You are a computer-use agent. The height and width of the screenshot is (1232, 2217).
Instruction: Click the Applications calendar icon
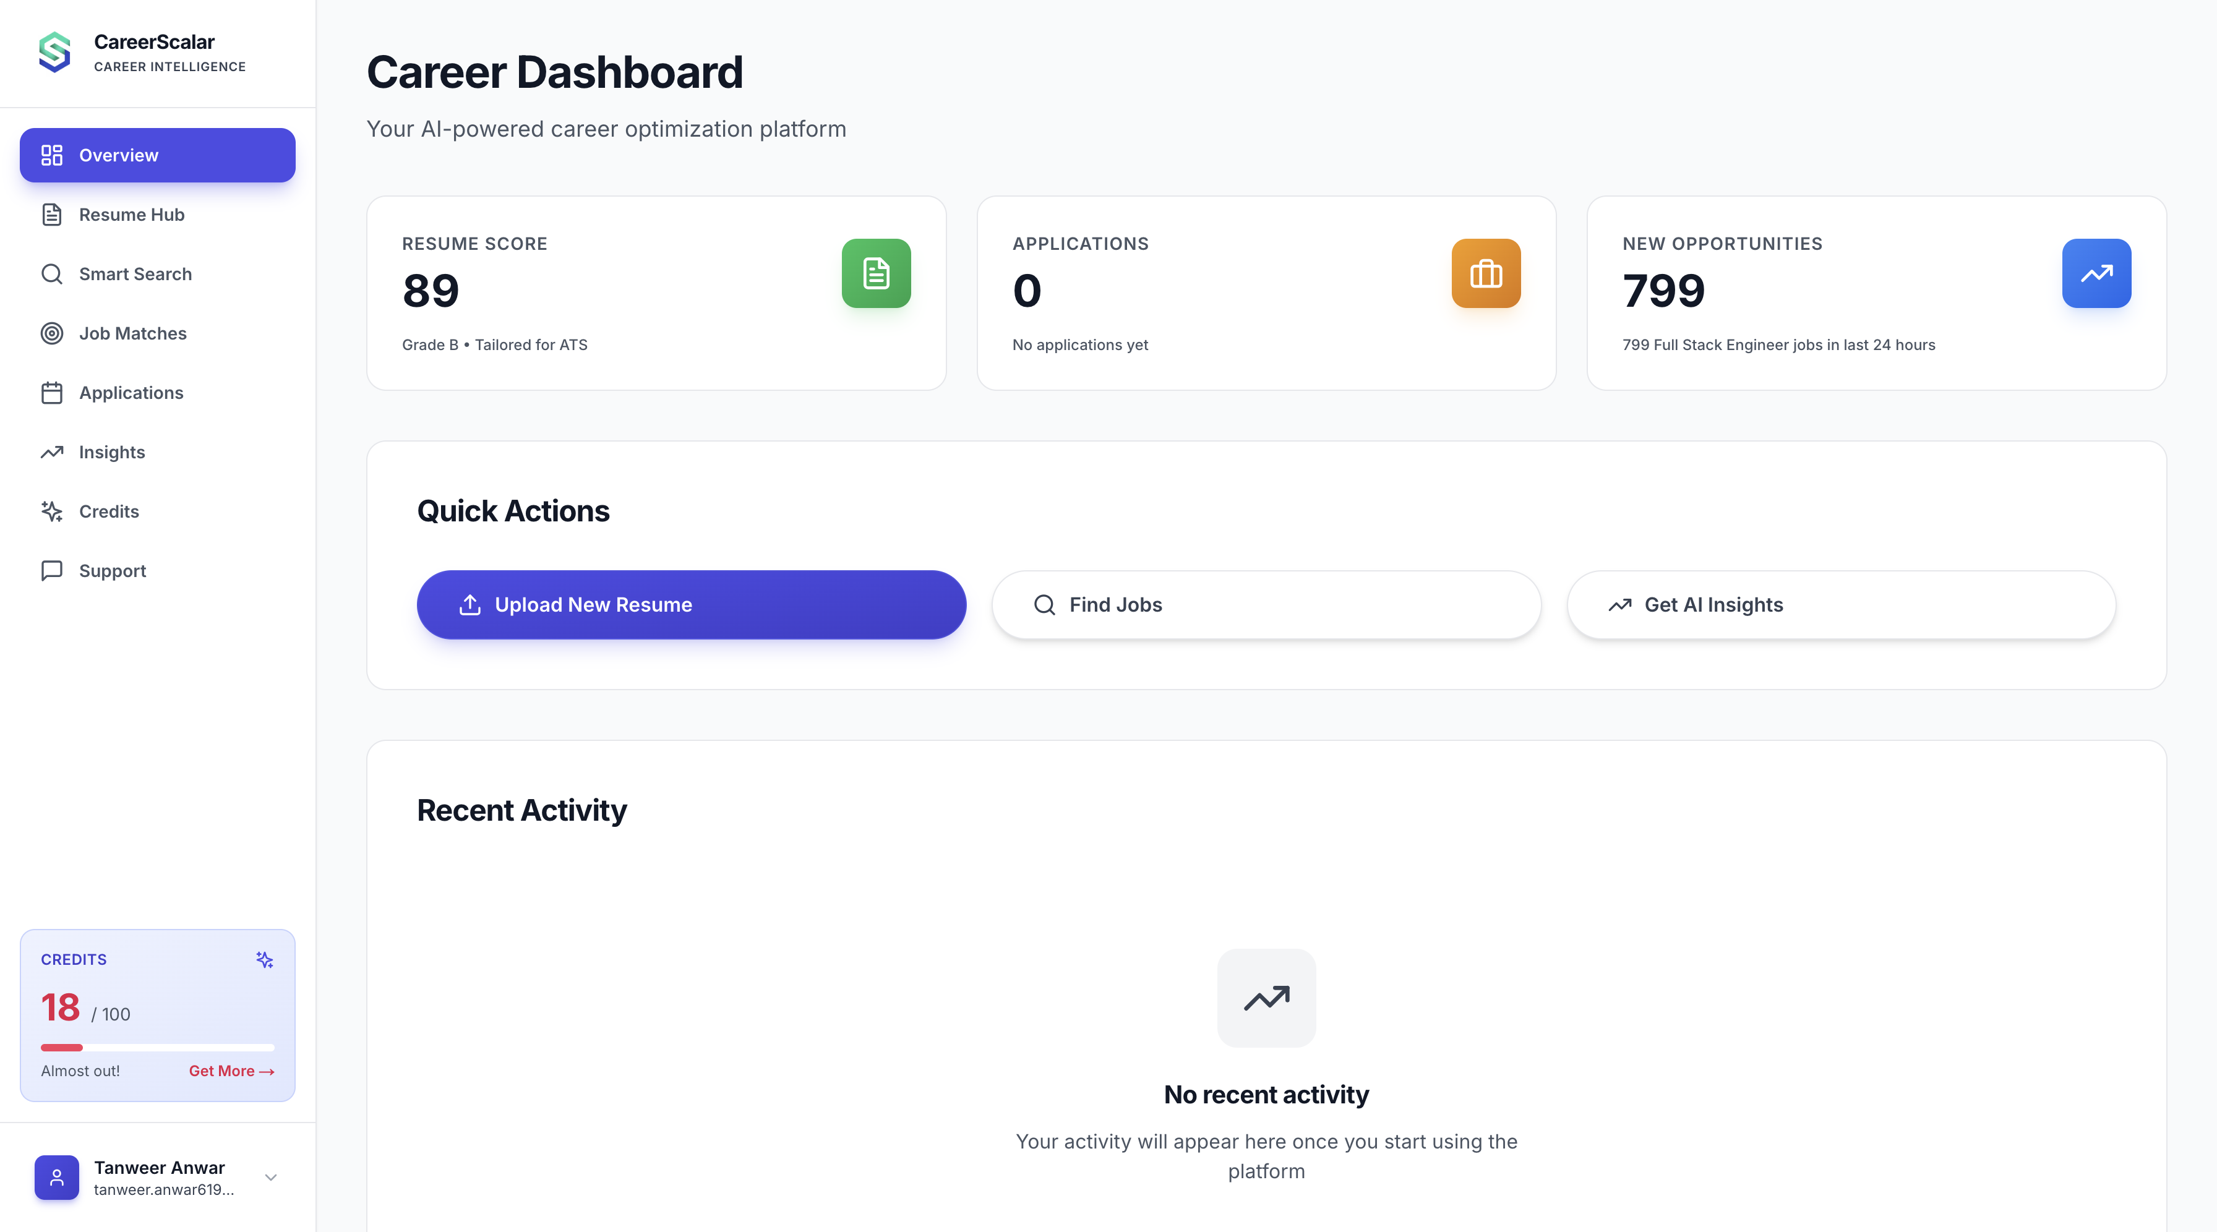click(x=51, y=392)
